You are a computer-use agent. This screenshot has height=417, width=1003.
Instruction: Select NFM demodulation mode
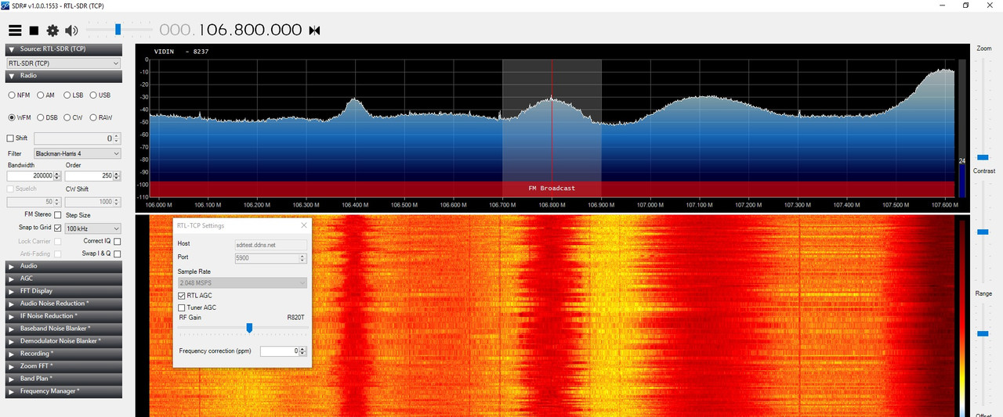(x=12, y=95)
